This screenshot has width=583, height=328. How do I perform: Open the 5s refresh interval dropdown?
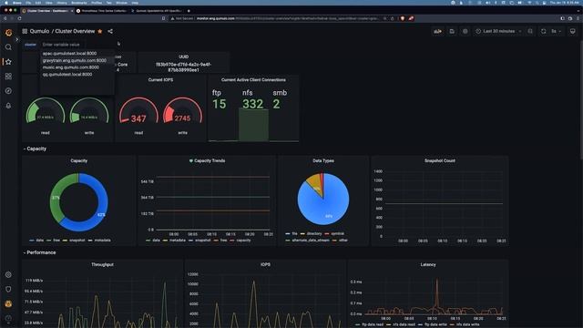pos(557,31)
